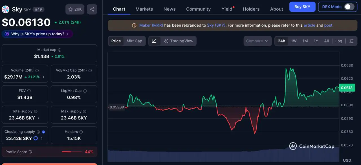Open the post link in notice
This screenshot has height=165, width=361.
point(328,25)
